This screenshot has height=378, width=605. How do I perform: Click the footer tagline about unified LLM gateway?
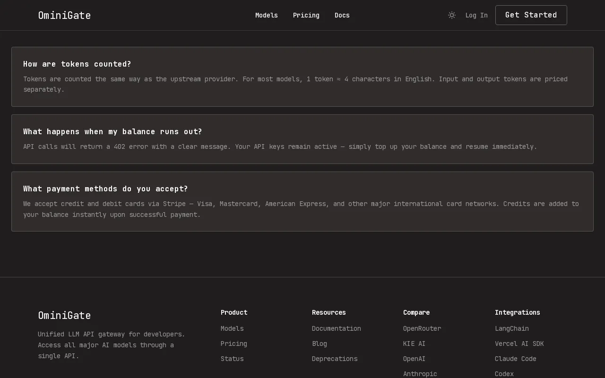point(112,345)
